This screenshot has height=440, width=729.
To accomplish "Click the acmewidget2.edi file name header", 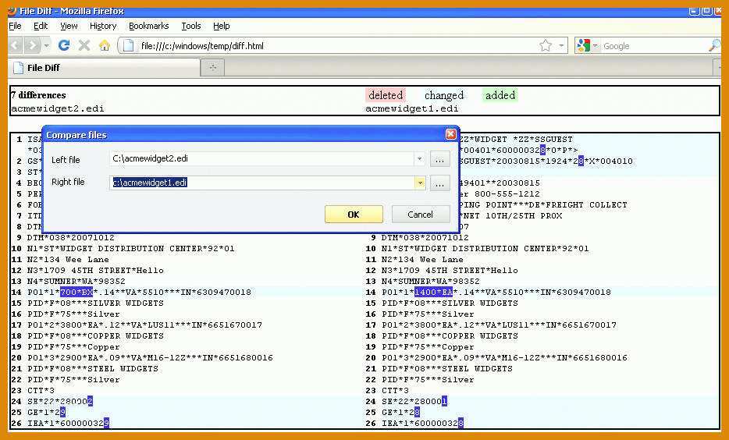I will [57, 108].
